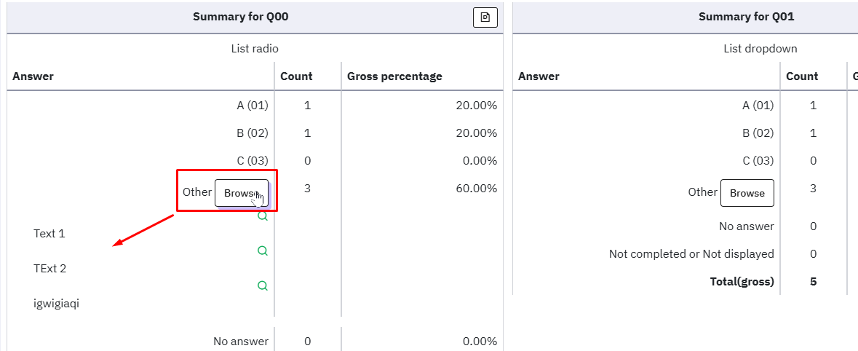Select 'Not completed or Not displayed' row
The image size is (858, 351).
click(x=691, y=254)
